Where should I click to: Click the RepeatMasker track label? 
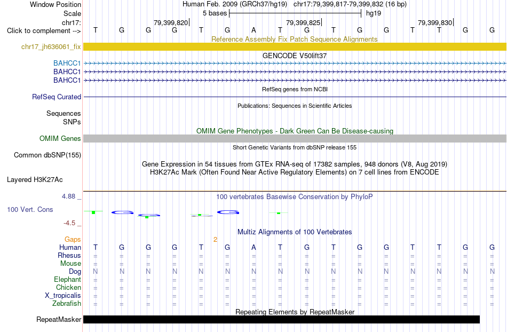point(59,319)
